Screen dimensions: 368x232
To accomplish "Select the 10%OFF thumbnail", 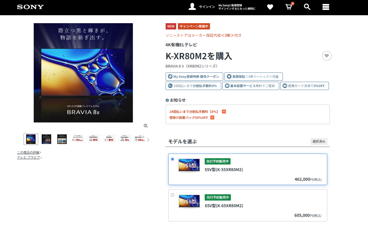I will 78,138.
